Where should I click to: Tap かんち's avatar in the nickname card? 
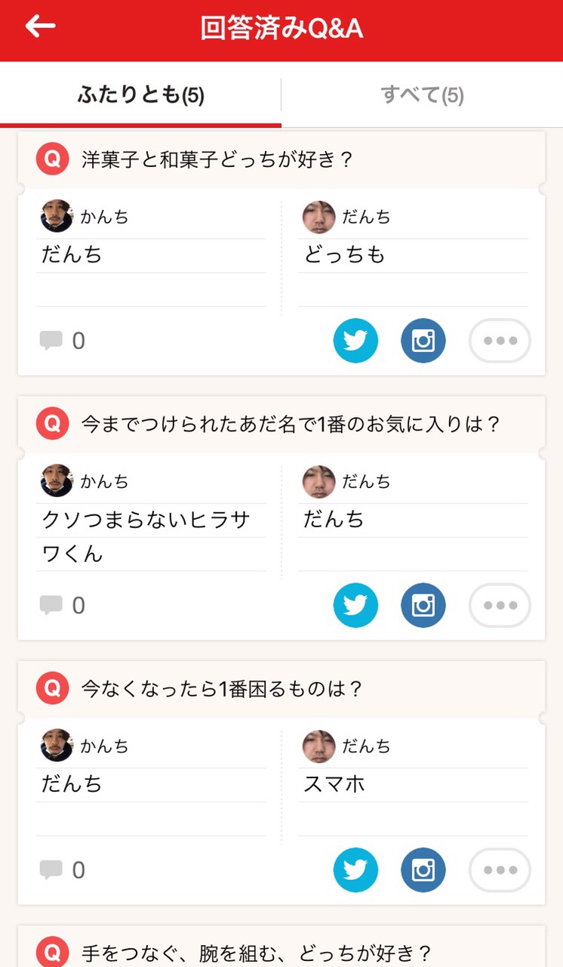pos(57,480)
